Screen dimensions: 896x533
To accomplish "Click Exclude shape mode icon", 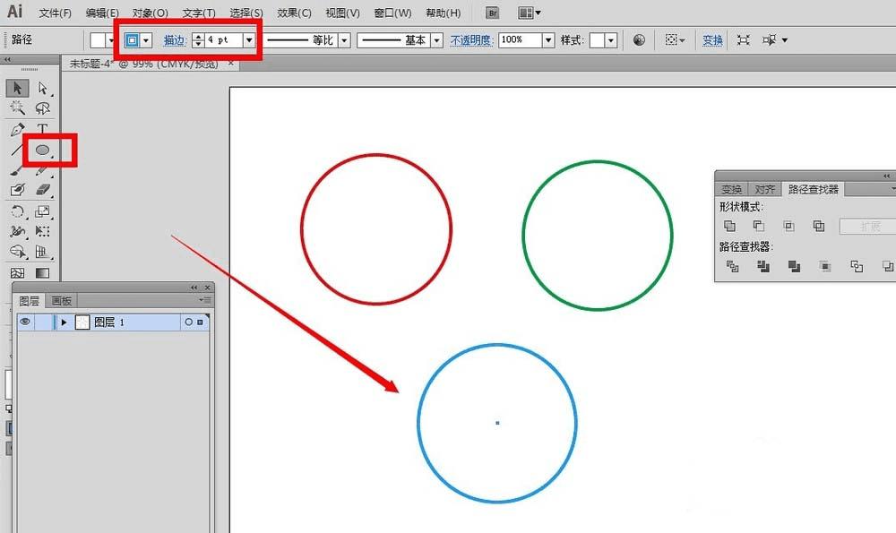I will click(x=819, y=227).
